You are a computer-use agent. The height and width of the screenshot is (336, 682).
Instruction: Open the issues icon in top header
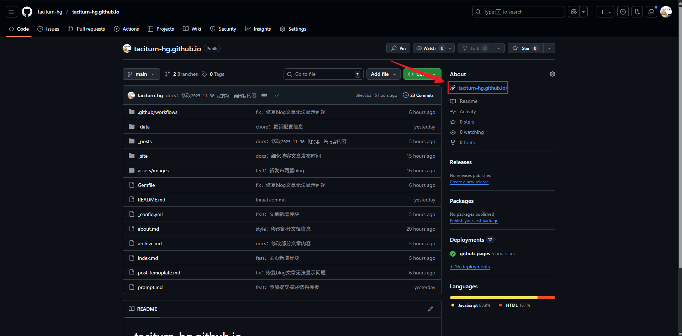click(x=623, y=12)
